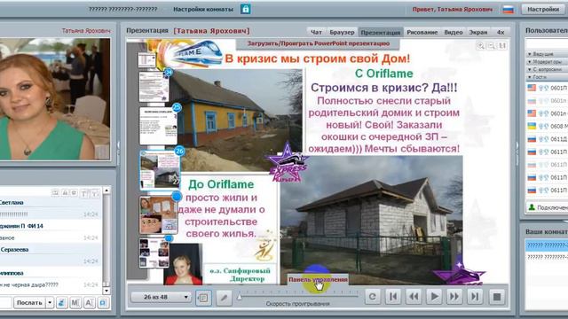Image resolution: width=568 pixels, height=319 pixels.
Task: Collapse the Гости user group
Action: [x=547, y=77]
